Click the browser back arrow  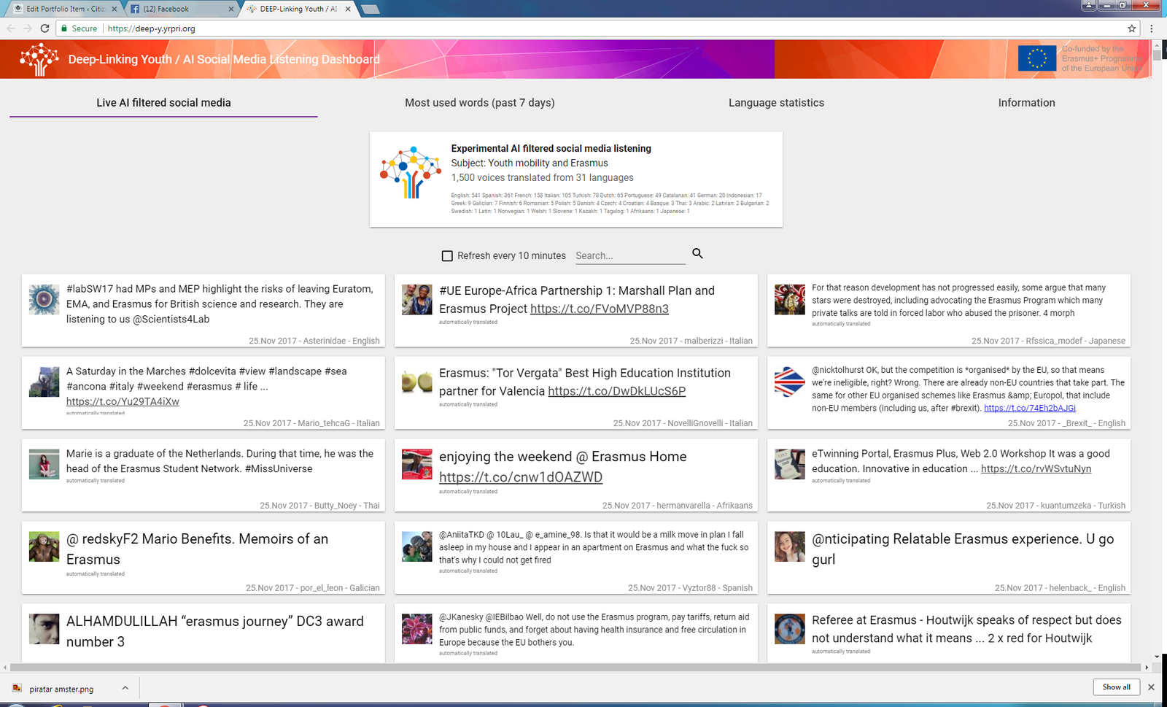click(x=11, y=28)
